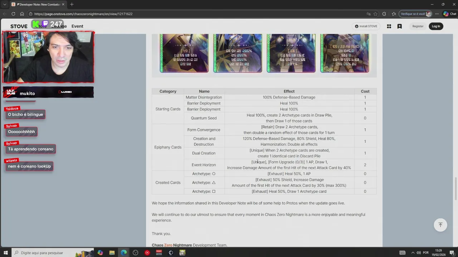The image size is (458, 257).
Task: Click chat message 'Tá aprendendo coreano'
Action: coord(30,149)
